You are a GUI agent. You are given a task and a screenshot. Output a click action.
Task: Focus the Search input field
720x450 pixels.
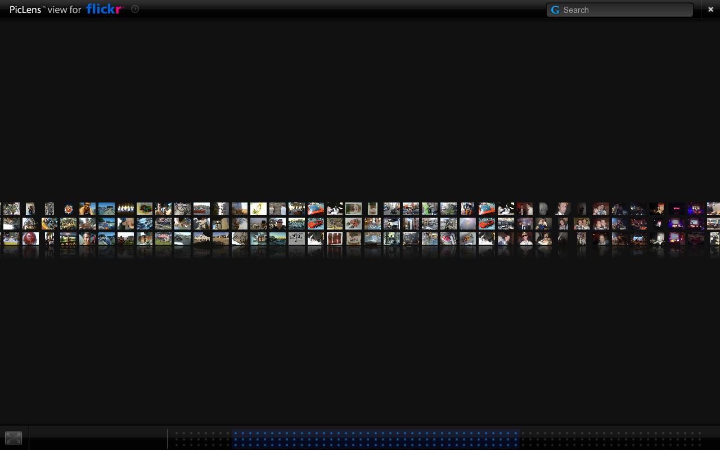624,10
